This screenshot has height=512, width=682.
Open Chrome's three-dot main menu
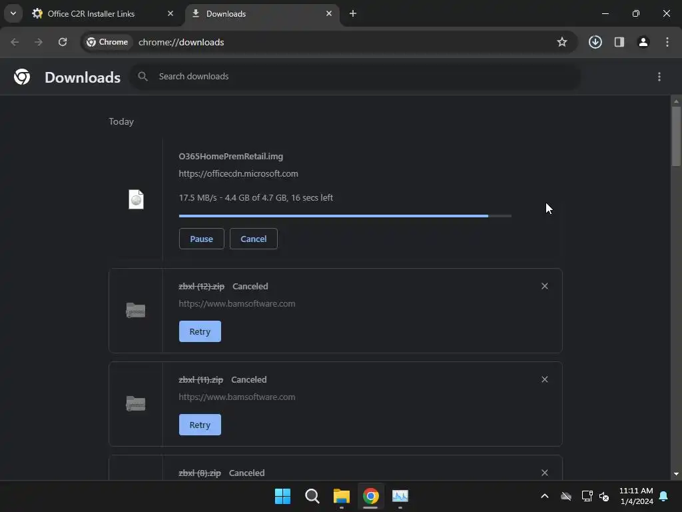[x=667, y=42]
